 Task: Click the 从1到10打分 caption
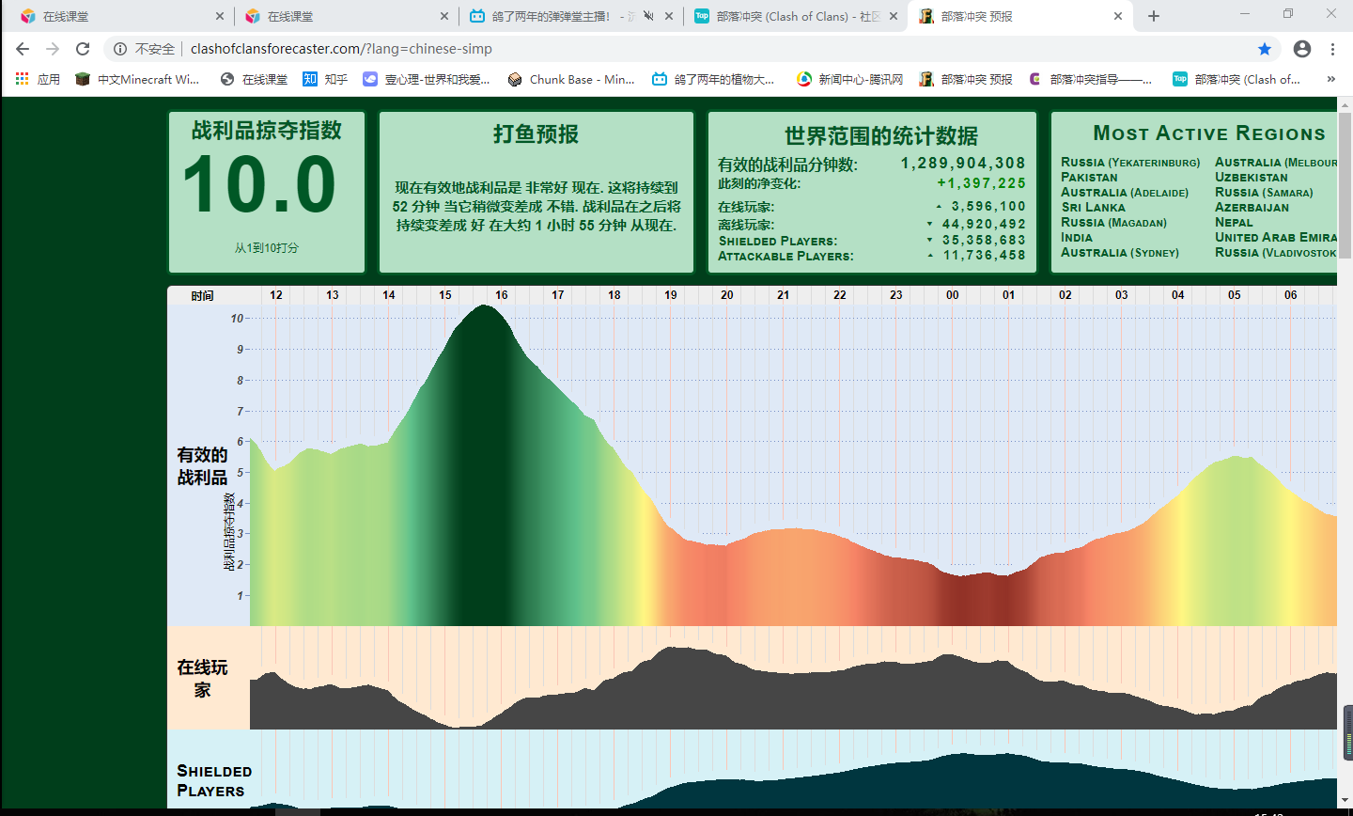point(267,248)
